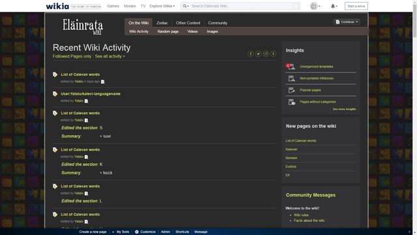Open Popular pages insight

click(310, 90)
